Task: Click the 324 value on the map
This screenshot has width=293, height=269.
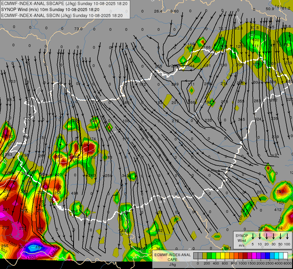Action: tap(258, 119)
